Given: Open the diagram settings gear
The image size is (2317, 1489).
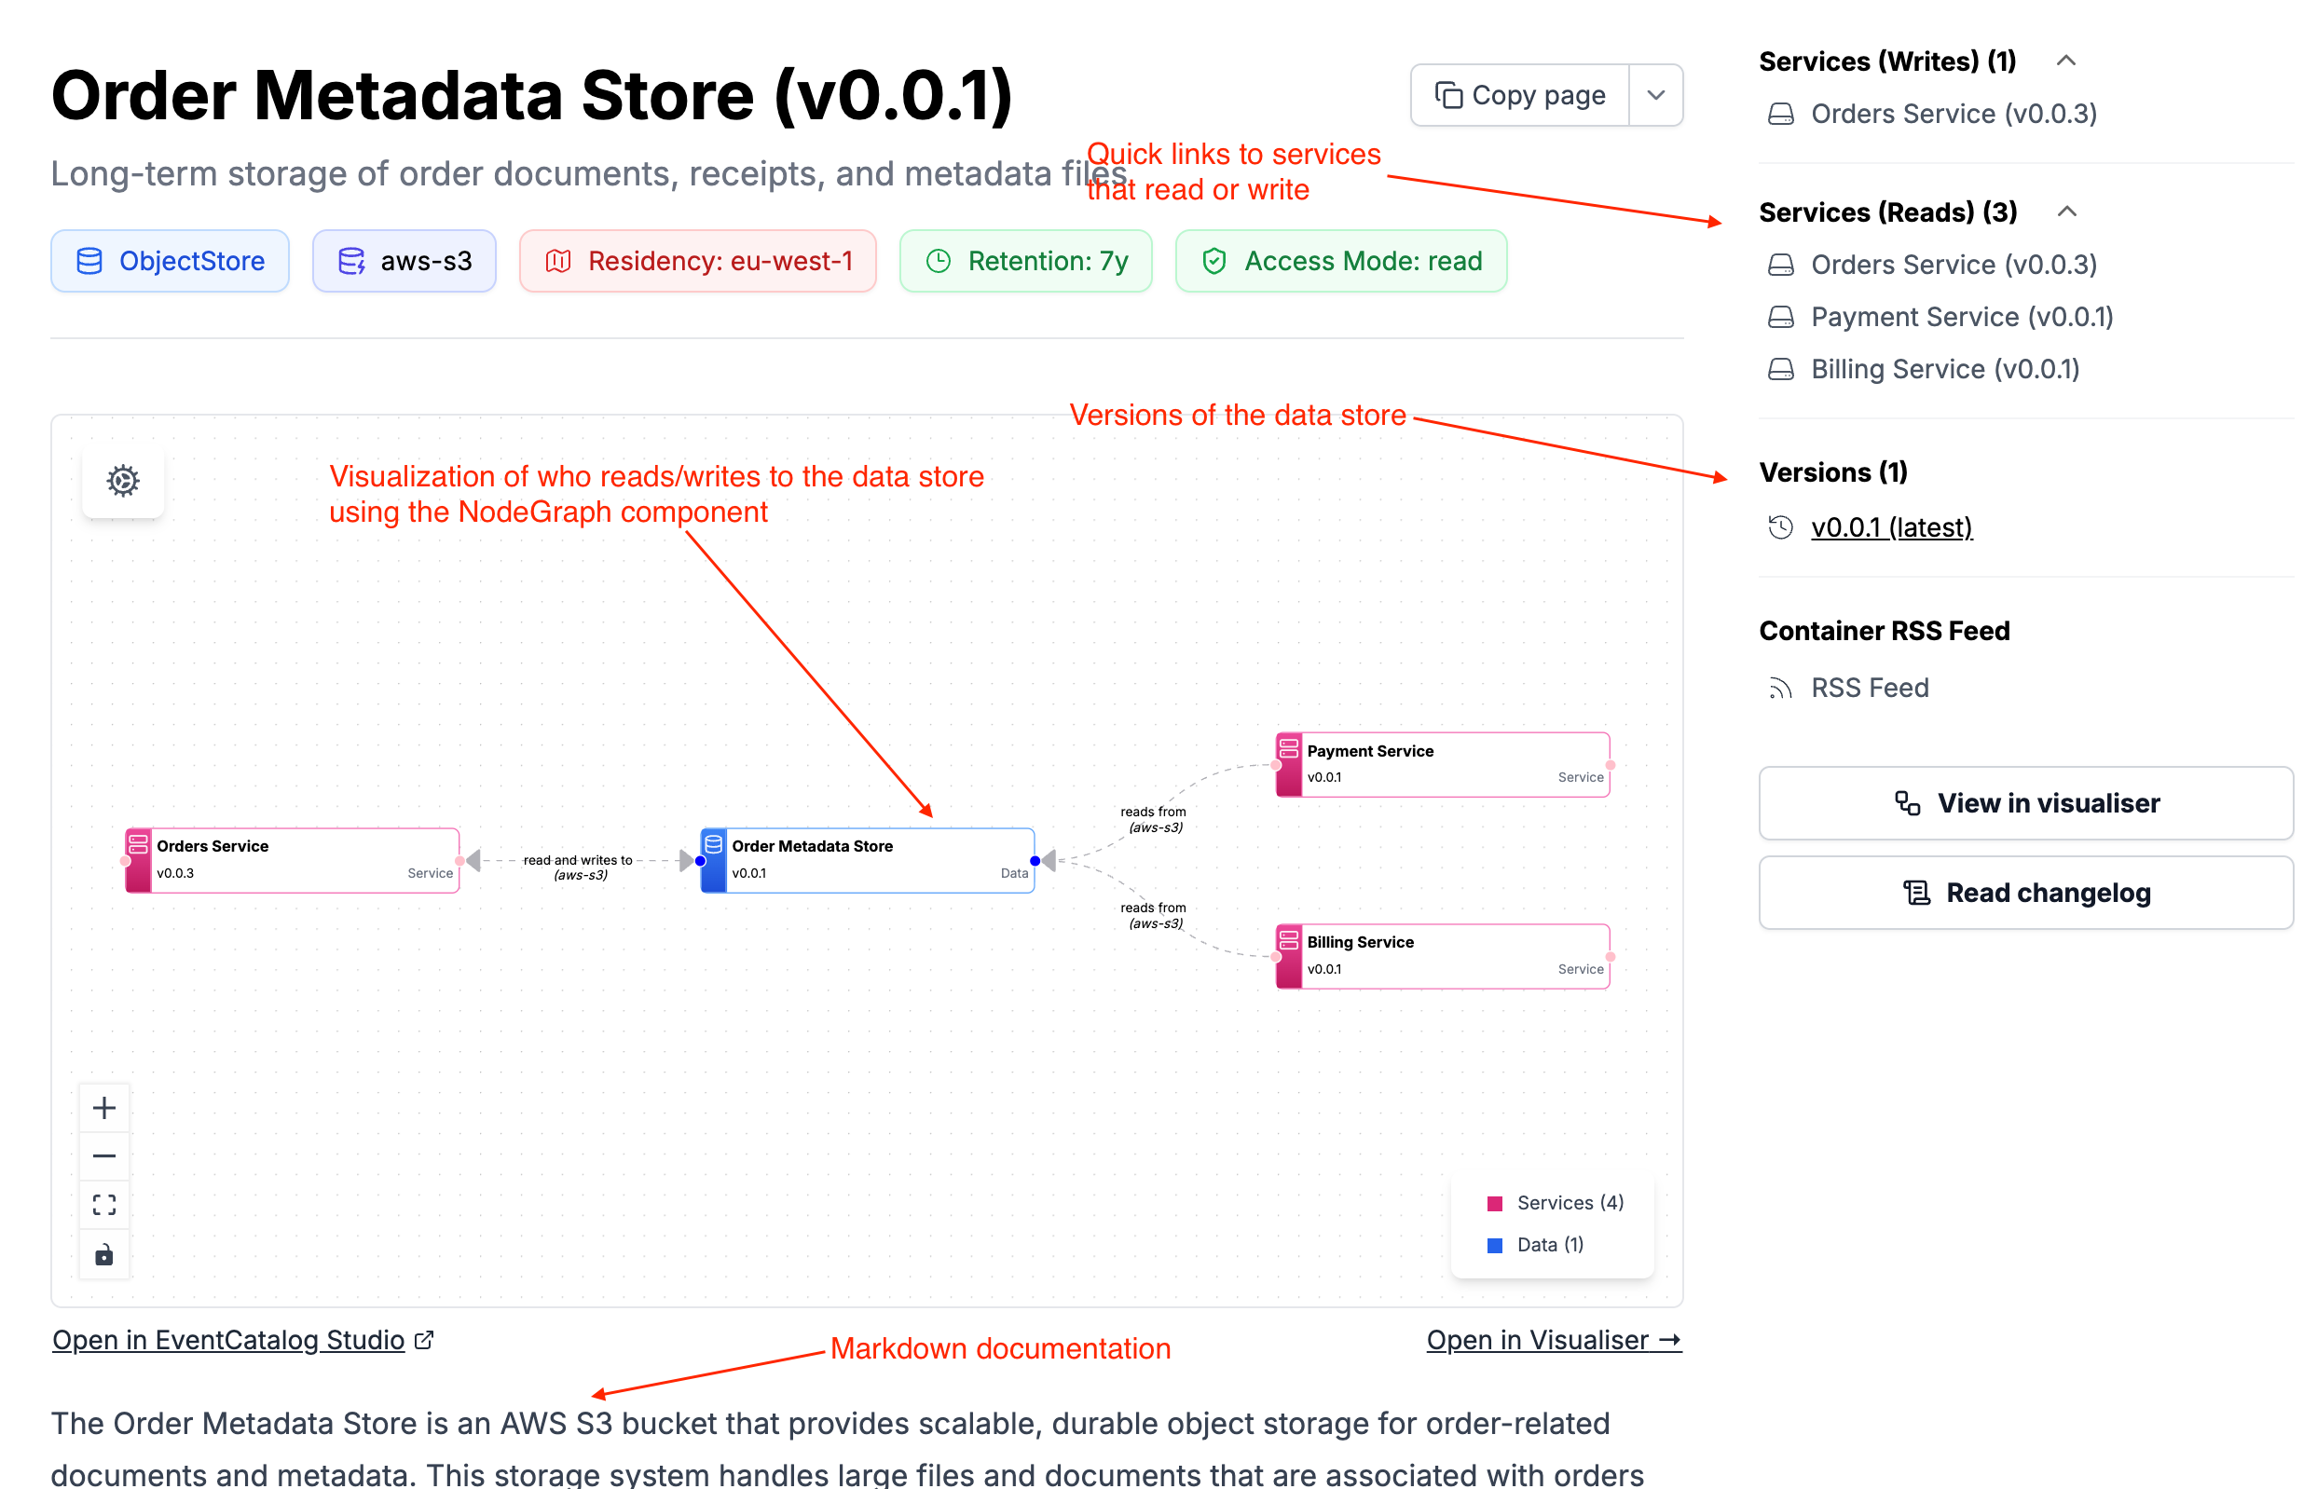Looking at the screenshot, I should pos(123,481).
